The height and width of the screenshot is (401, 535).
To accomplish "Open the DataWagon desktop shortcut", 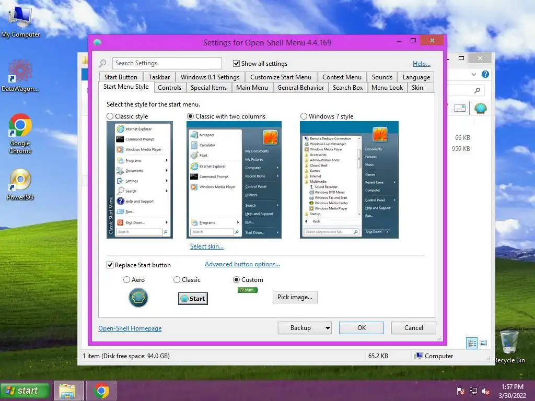I will 20,76.
